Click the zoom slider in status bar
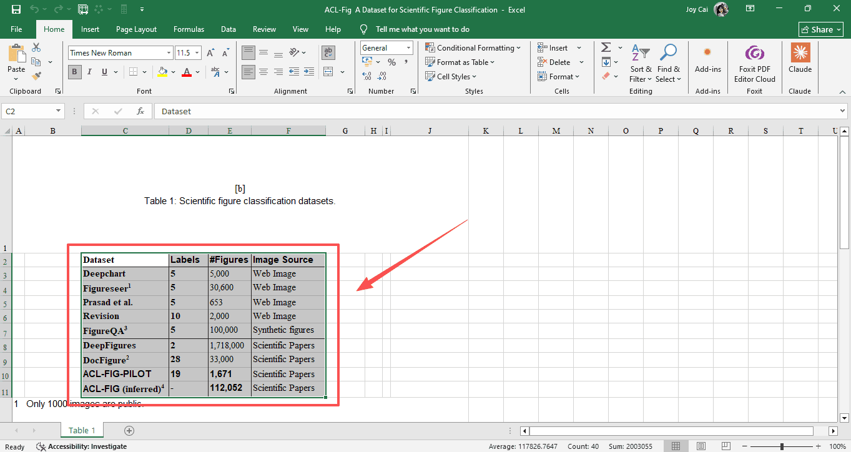Viewport: 851px width, 452px height. [x=782, y=446]
